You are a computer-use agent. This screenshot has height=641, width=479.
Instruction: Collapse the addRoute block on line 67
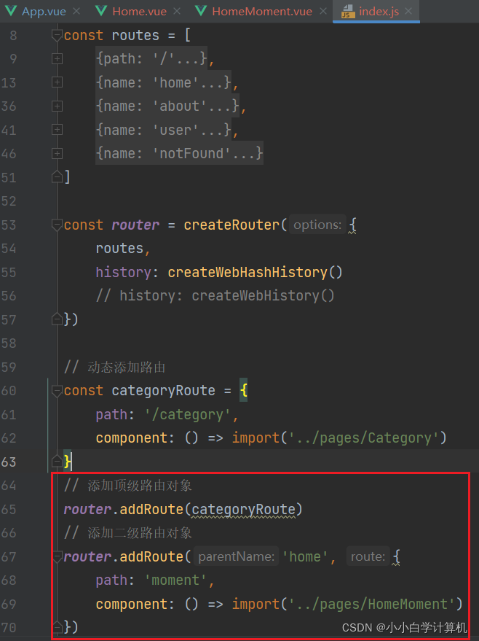pyautogui.click(x=57, y=557)
